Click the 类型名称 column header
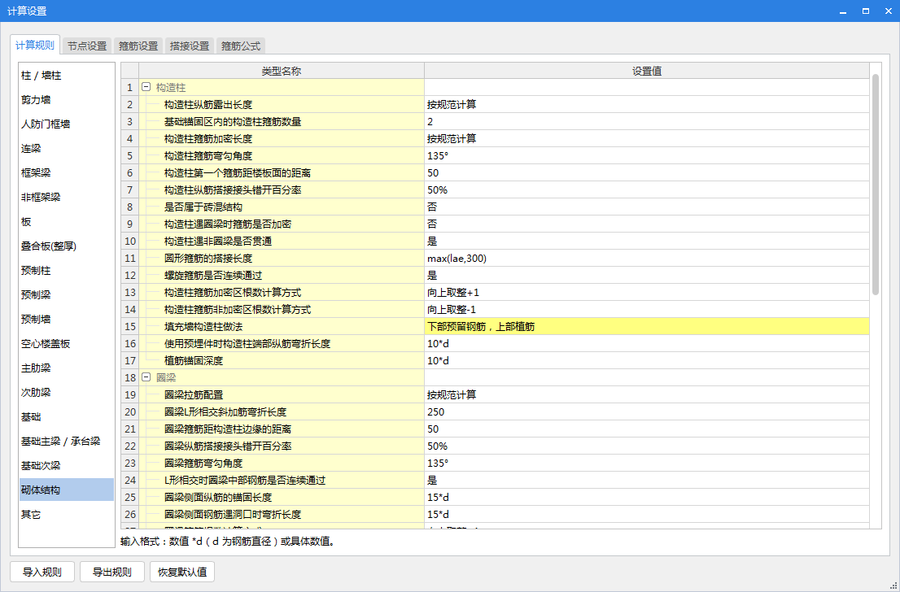900x592 pixels. click(x=282, y=71)
